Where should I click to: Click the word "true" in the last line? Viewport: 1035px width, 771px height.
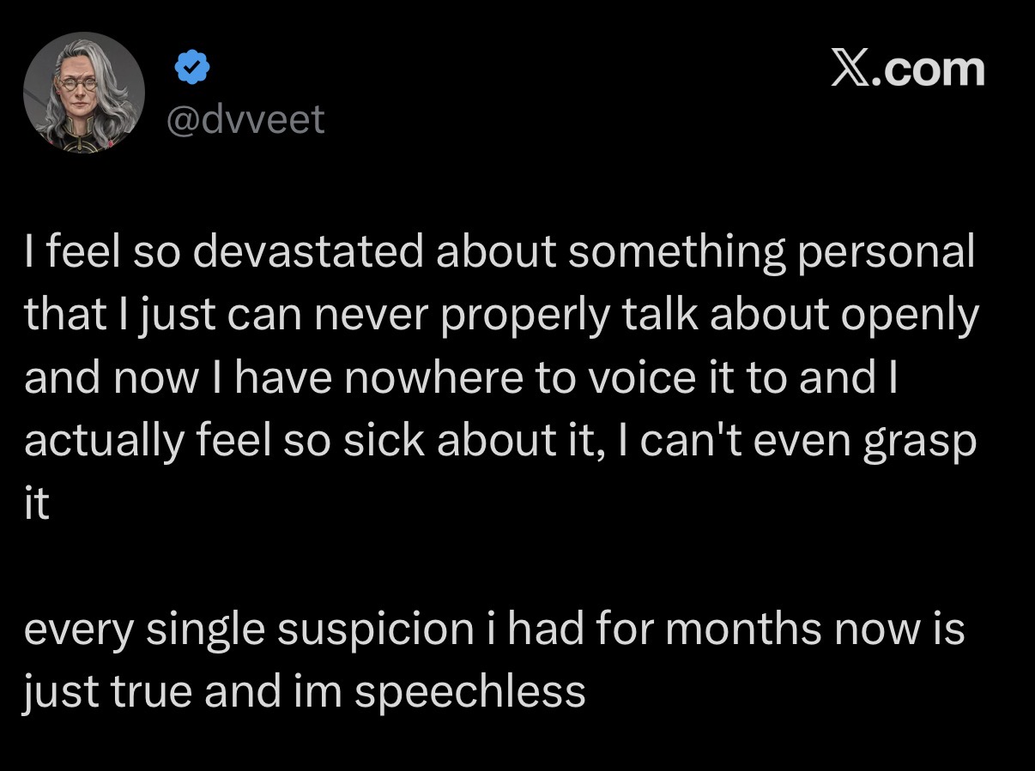pos(154,691)
